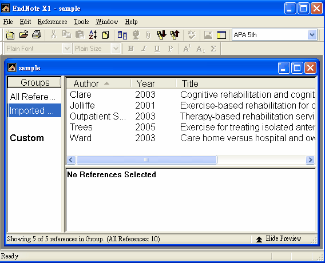Open the References menu
Image resolution: width=325 pixels, height=263 pixels.
(52, 22)
